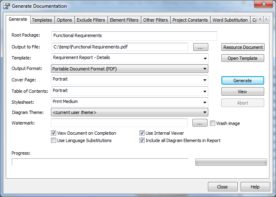Enable Use Language Substitutions checkbox

coord(54,140)
